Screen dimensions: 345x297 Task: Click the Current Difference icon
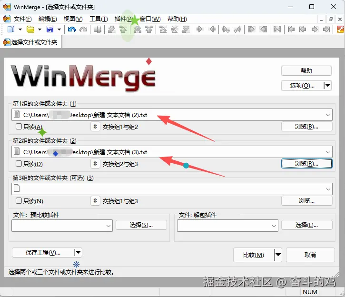click(x=175, y=29)
